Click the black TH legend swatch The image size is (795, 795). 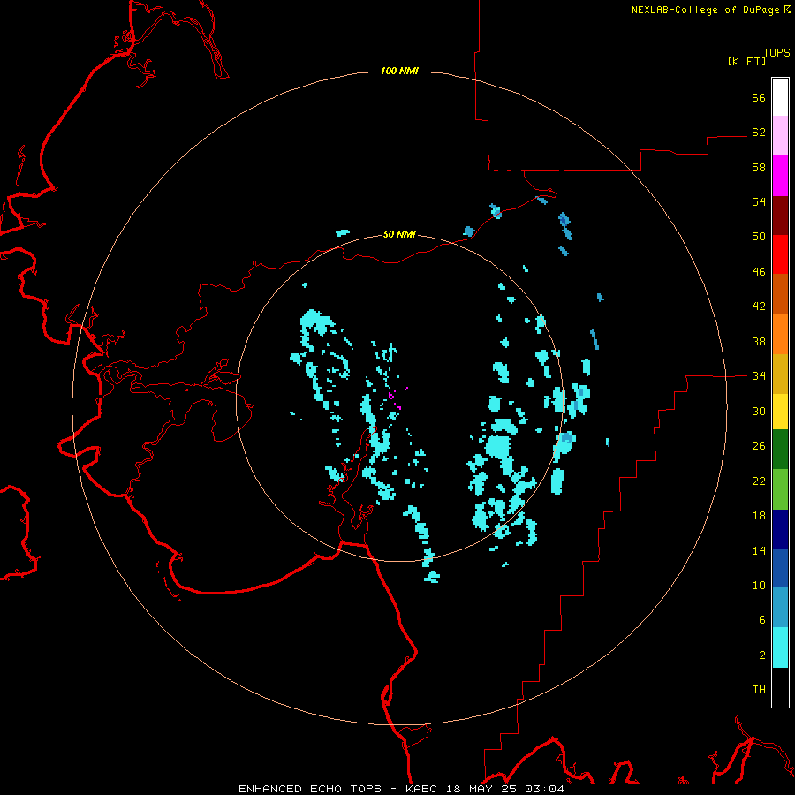(x=780, y=687)
